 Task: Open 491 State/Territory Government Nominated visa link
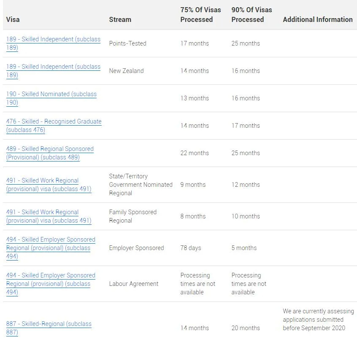coord(49,185)
